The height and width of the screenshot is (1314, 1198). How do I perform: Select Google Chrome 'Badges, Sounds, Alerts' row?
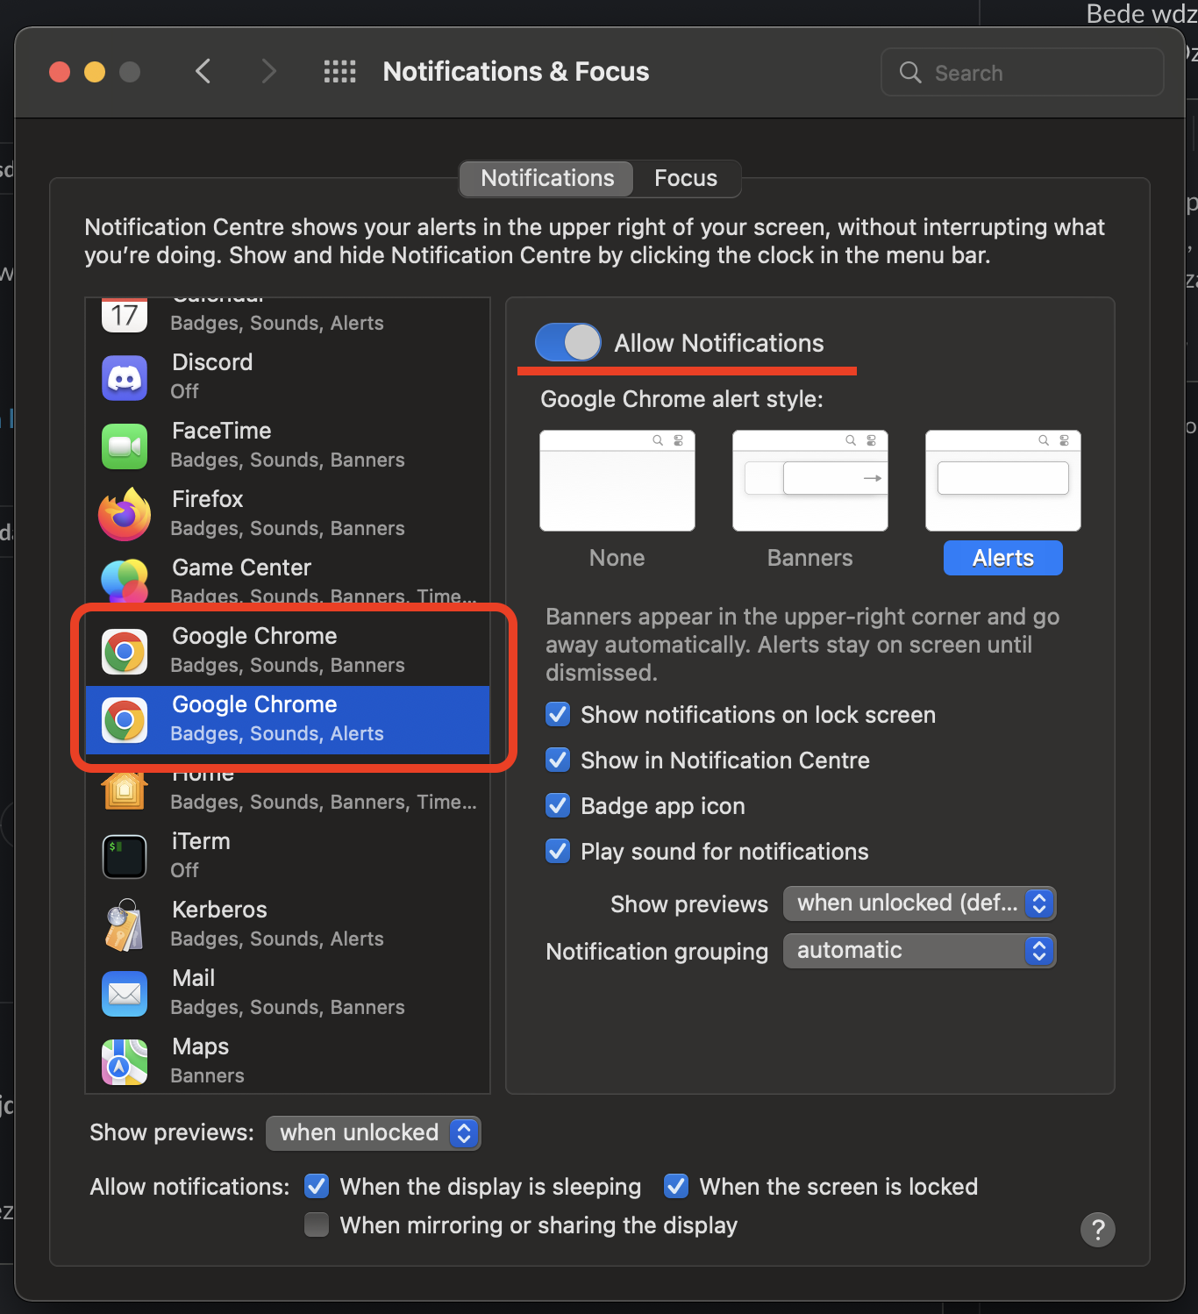[x=288, y=720]
